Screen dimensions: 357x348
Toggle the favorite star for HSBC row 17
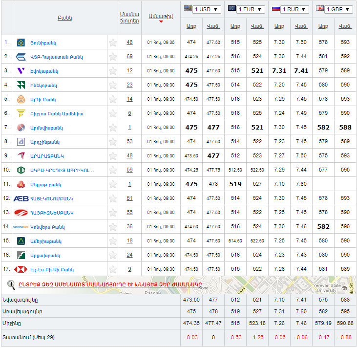[113, 269]
